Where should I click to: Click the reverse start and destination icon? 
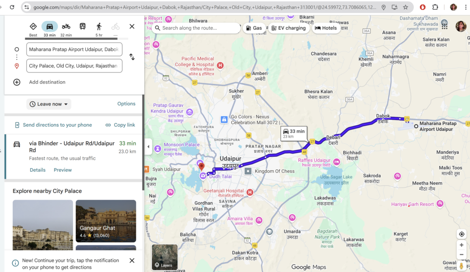pyautogui.click(x=132, y=57)
